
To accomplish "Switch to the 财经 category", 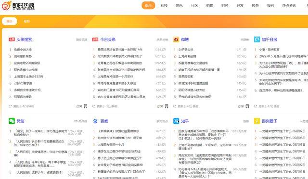I will (225, 5).
